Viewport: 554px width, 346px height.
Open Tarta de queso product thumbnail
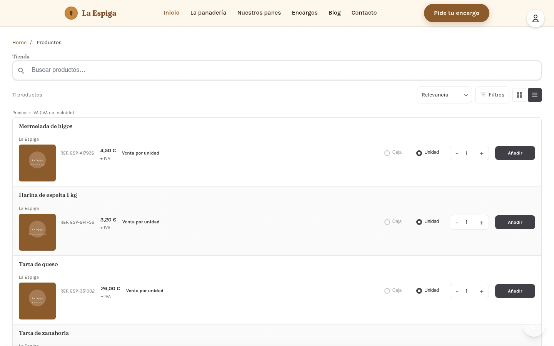click(x=37, y=301)
